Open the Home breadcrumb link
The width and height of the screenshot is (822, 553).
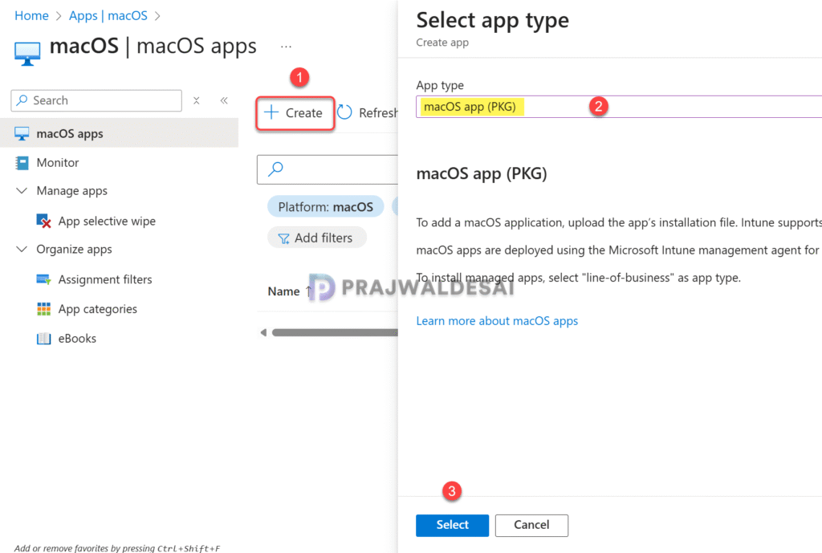[31, 16]
